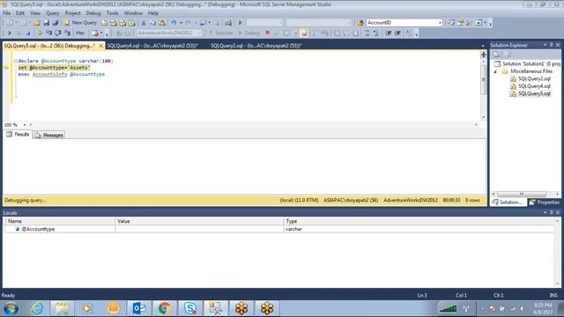
Task: Click the Cut scissors icon
Action: point(144,23)
